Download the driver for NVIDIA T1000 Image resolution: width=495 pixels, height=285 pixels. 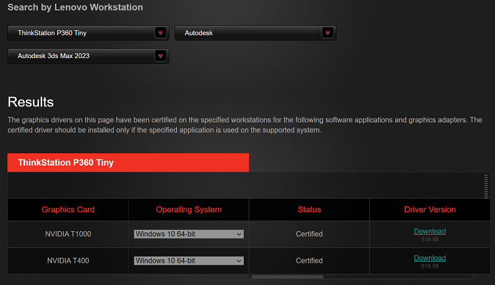tap(429, 231)
